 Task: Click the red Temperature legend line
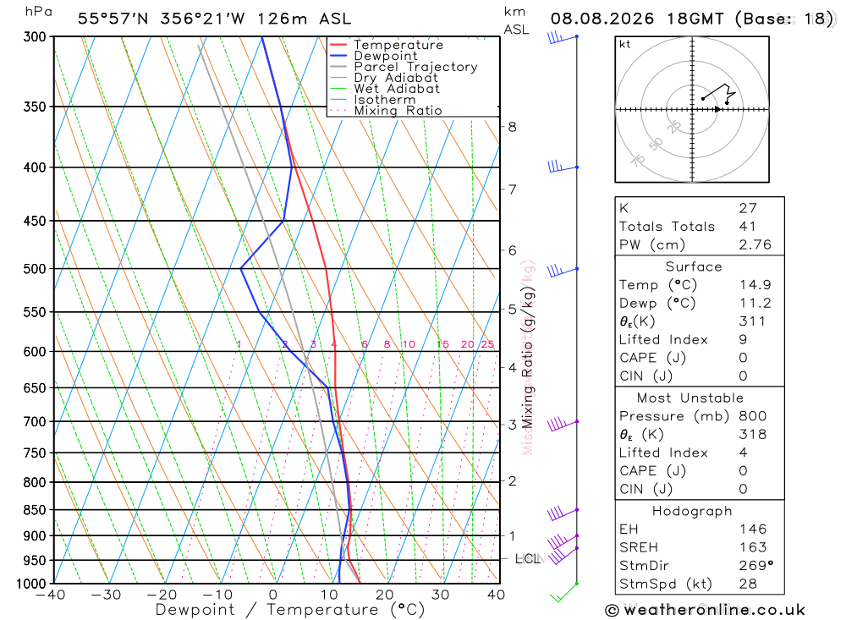coord(338,45)
